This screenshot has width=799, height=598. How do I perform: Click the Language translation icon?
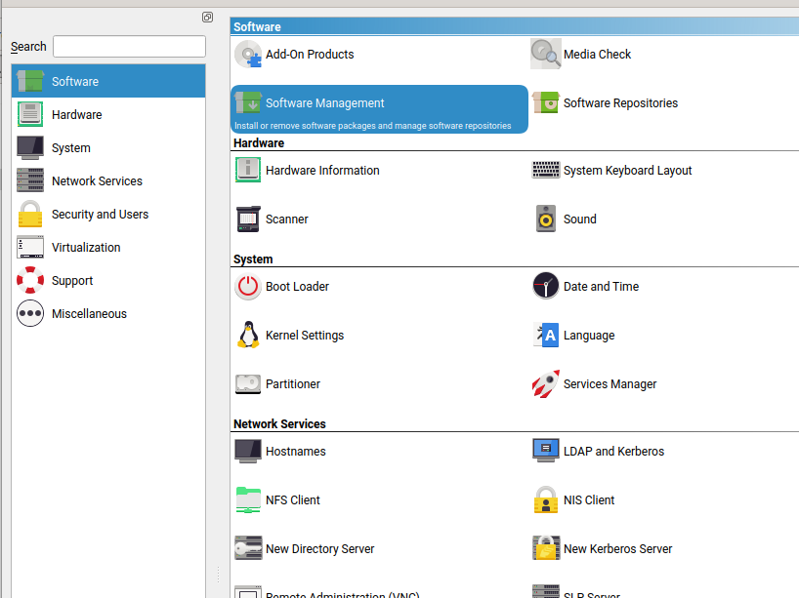tap(546, 335)
